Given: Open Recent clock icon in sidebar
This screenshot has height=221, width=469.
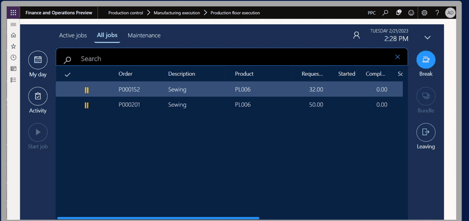Looking at the screenshot, I should click(13, 58).
